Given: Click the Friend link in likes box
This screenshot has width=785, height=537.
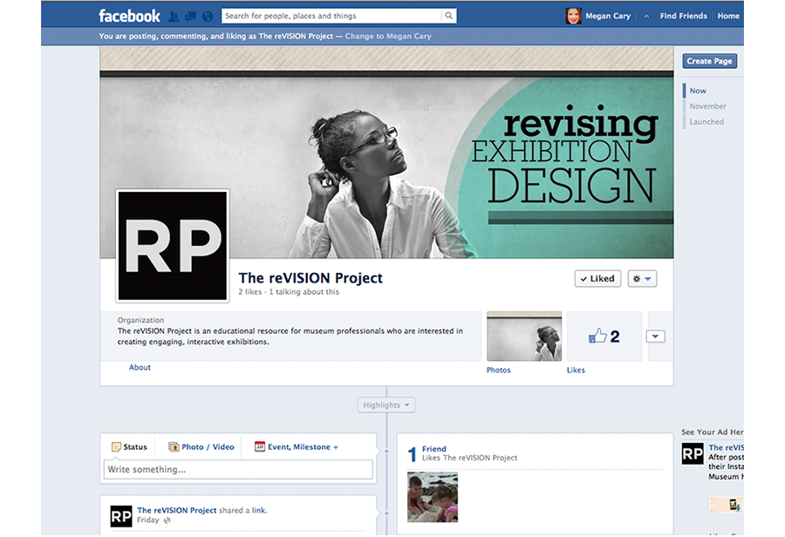Looking at the screenshot, I should coord(434,449).
